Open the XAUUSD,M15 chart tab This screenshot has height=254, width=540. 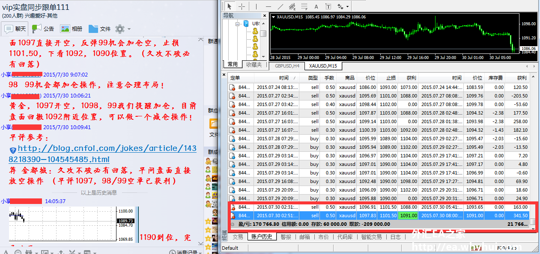click(x=323, y=66)
